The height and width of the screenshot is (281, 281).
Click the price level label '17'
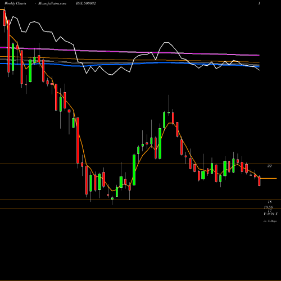[x=270, y=211]
